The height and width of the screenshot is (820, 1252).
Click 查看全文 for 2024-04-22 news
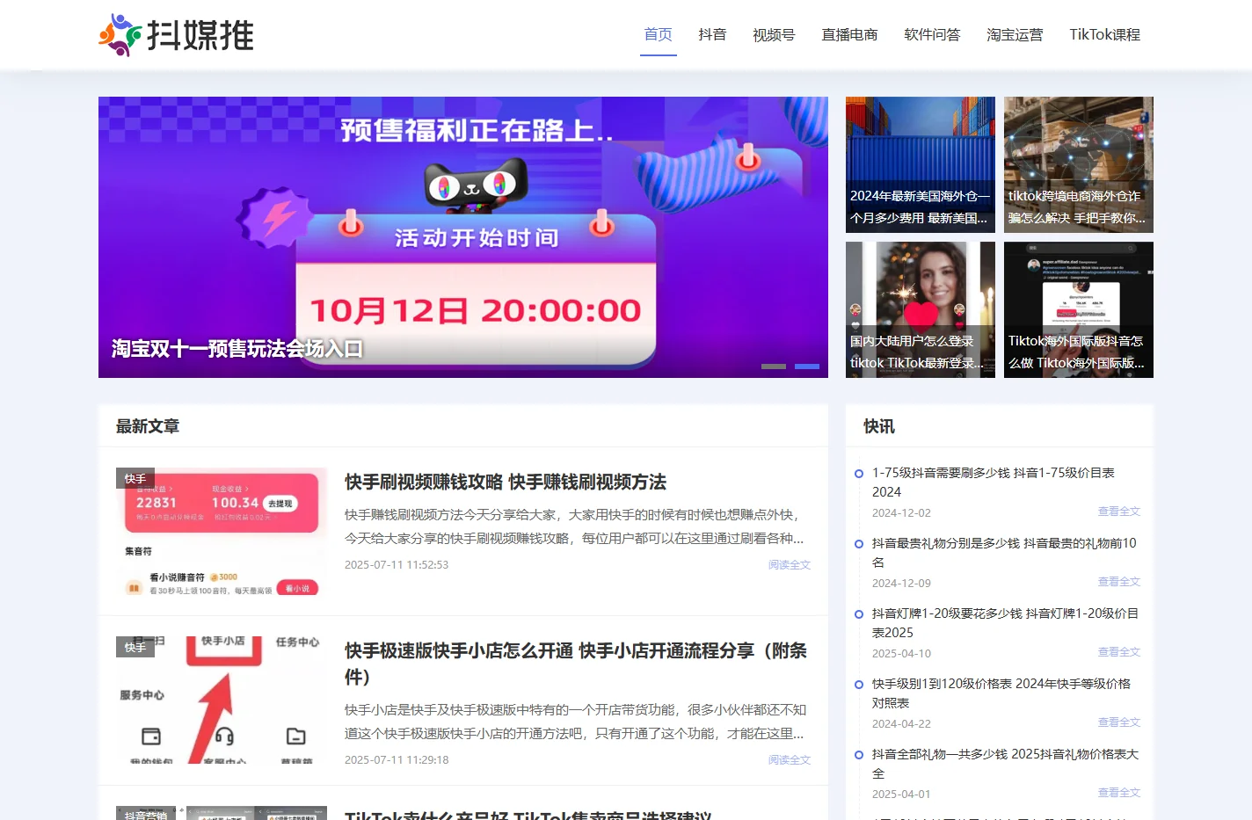(x=1119, y=722)
